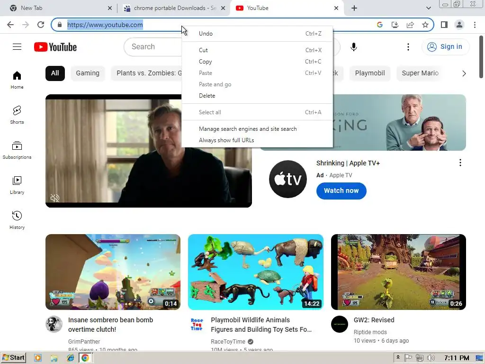The image size is (485, 364).
Task: Open sombrero bean bomb video thumbnail
Action: 113,272
